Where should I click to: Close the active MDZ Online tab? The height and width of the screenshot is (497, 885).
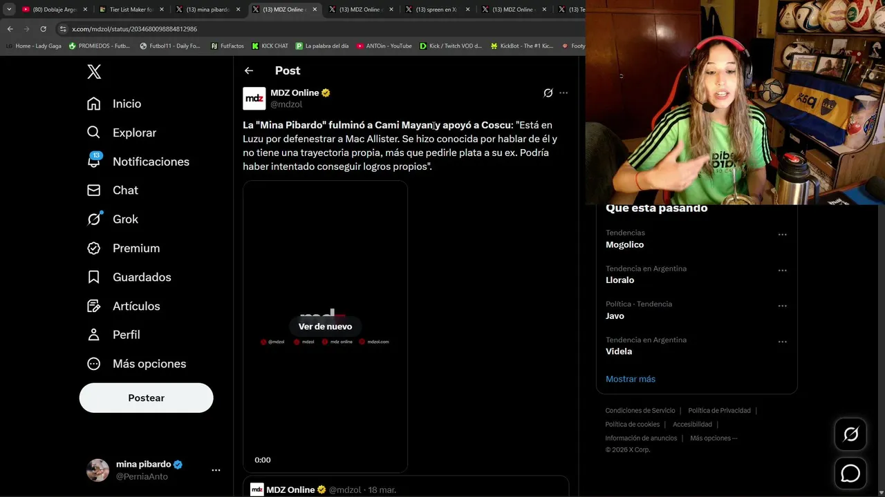pyautogui.click(x=315, y=10)
